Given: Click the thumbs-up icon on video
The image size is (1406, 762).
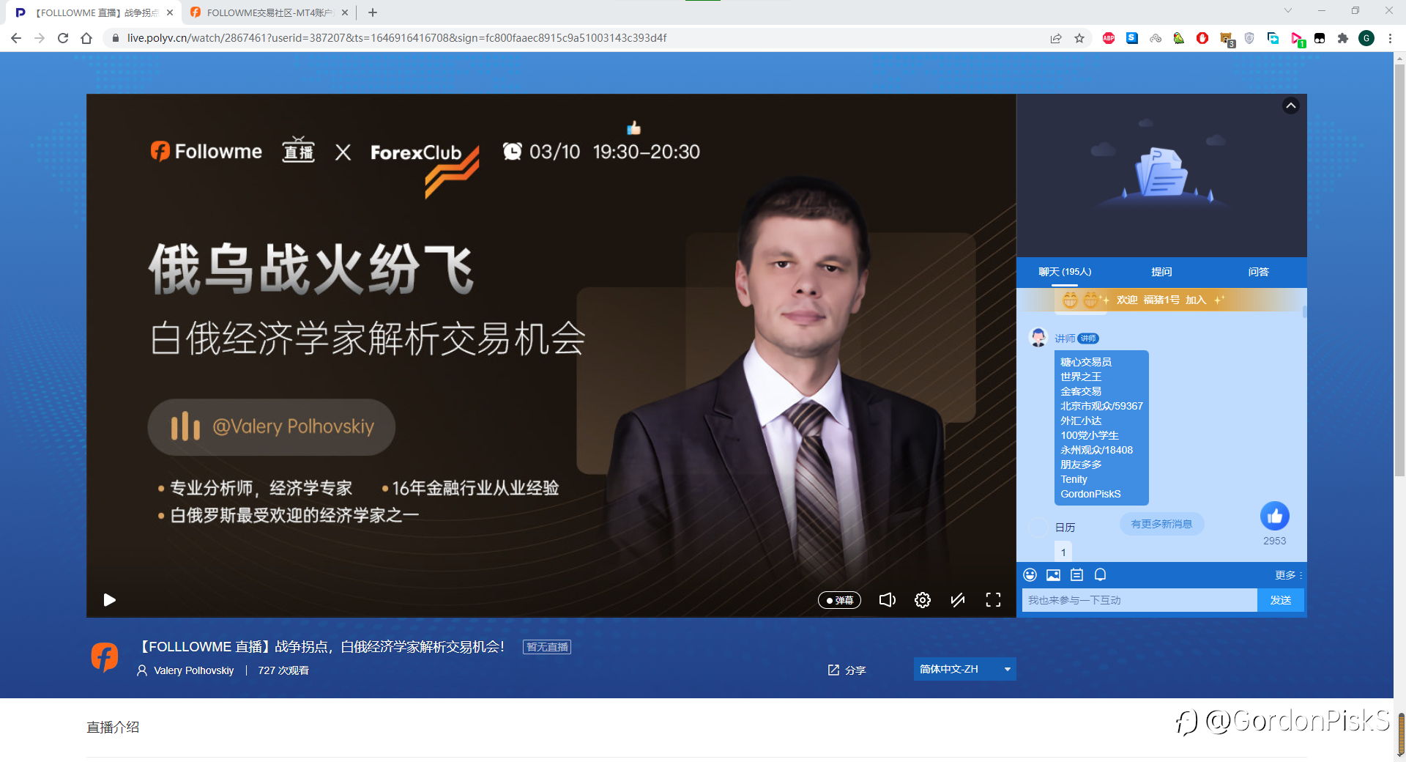Looking at the screenshot, I should click(634, 128).
